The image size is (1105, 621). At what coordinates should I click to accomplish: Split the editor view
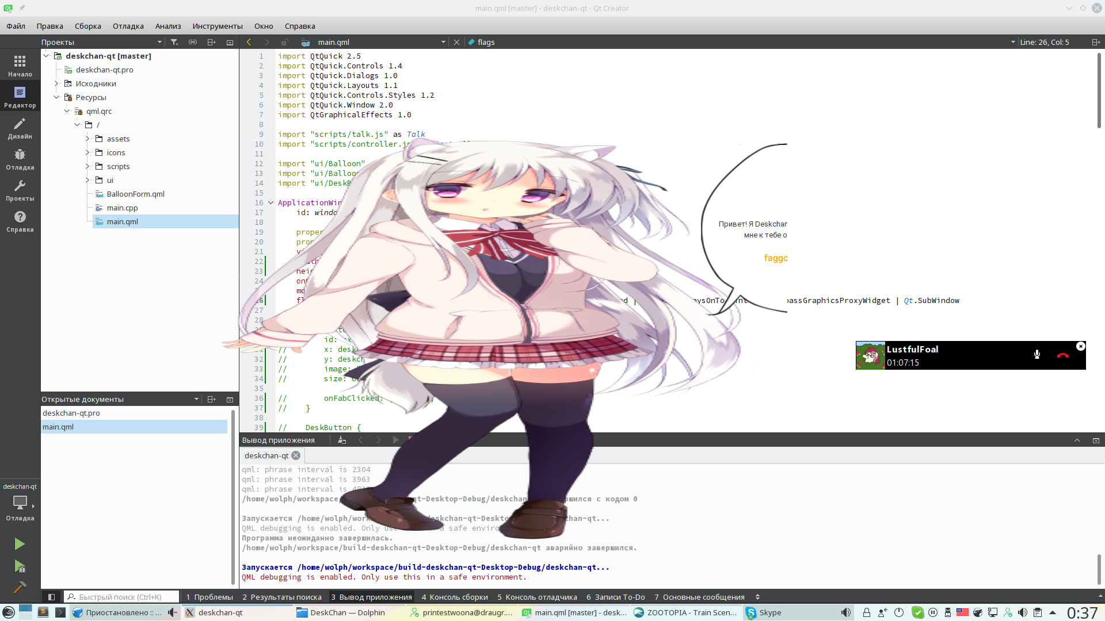1095,42
